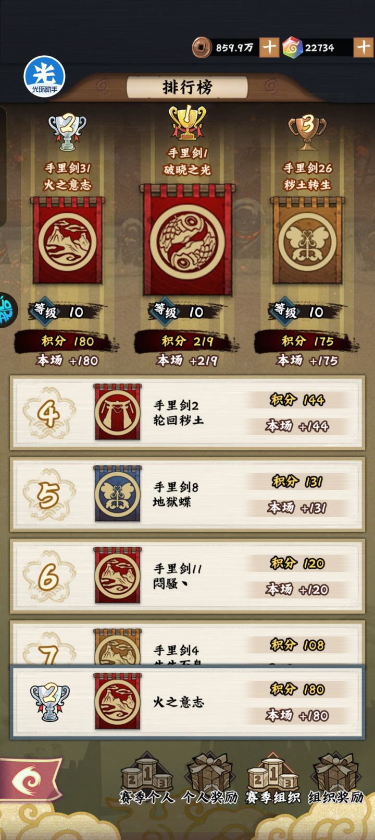Open rank 6 手里剑11 entry

[x=187, y=575]
